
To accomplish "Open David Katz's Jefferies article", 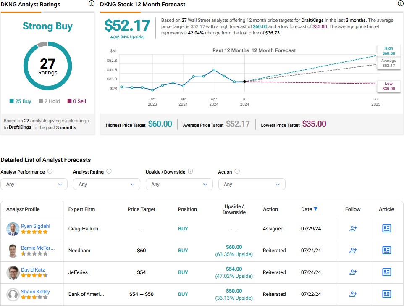I will click(x=386, y=272).
